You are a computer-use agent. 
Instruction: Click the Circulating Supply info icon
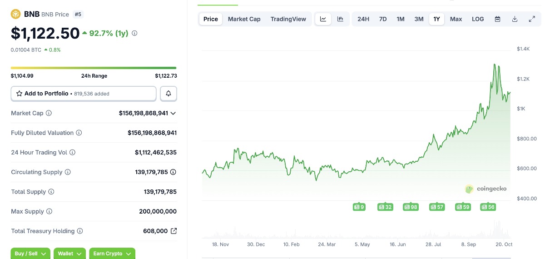(68, 172)
